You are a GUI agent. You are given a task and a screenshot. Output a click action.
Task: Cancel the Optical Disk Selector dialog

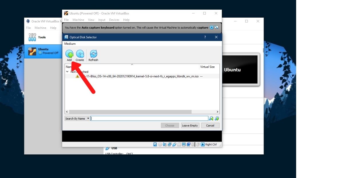click(210, 126)
